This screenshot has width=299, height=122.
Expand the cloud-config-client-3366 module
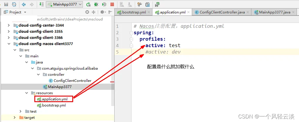pos(9,38)
